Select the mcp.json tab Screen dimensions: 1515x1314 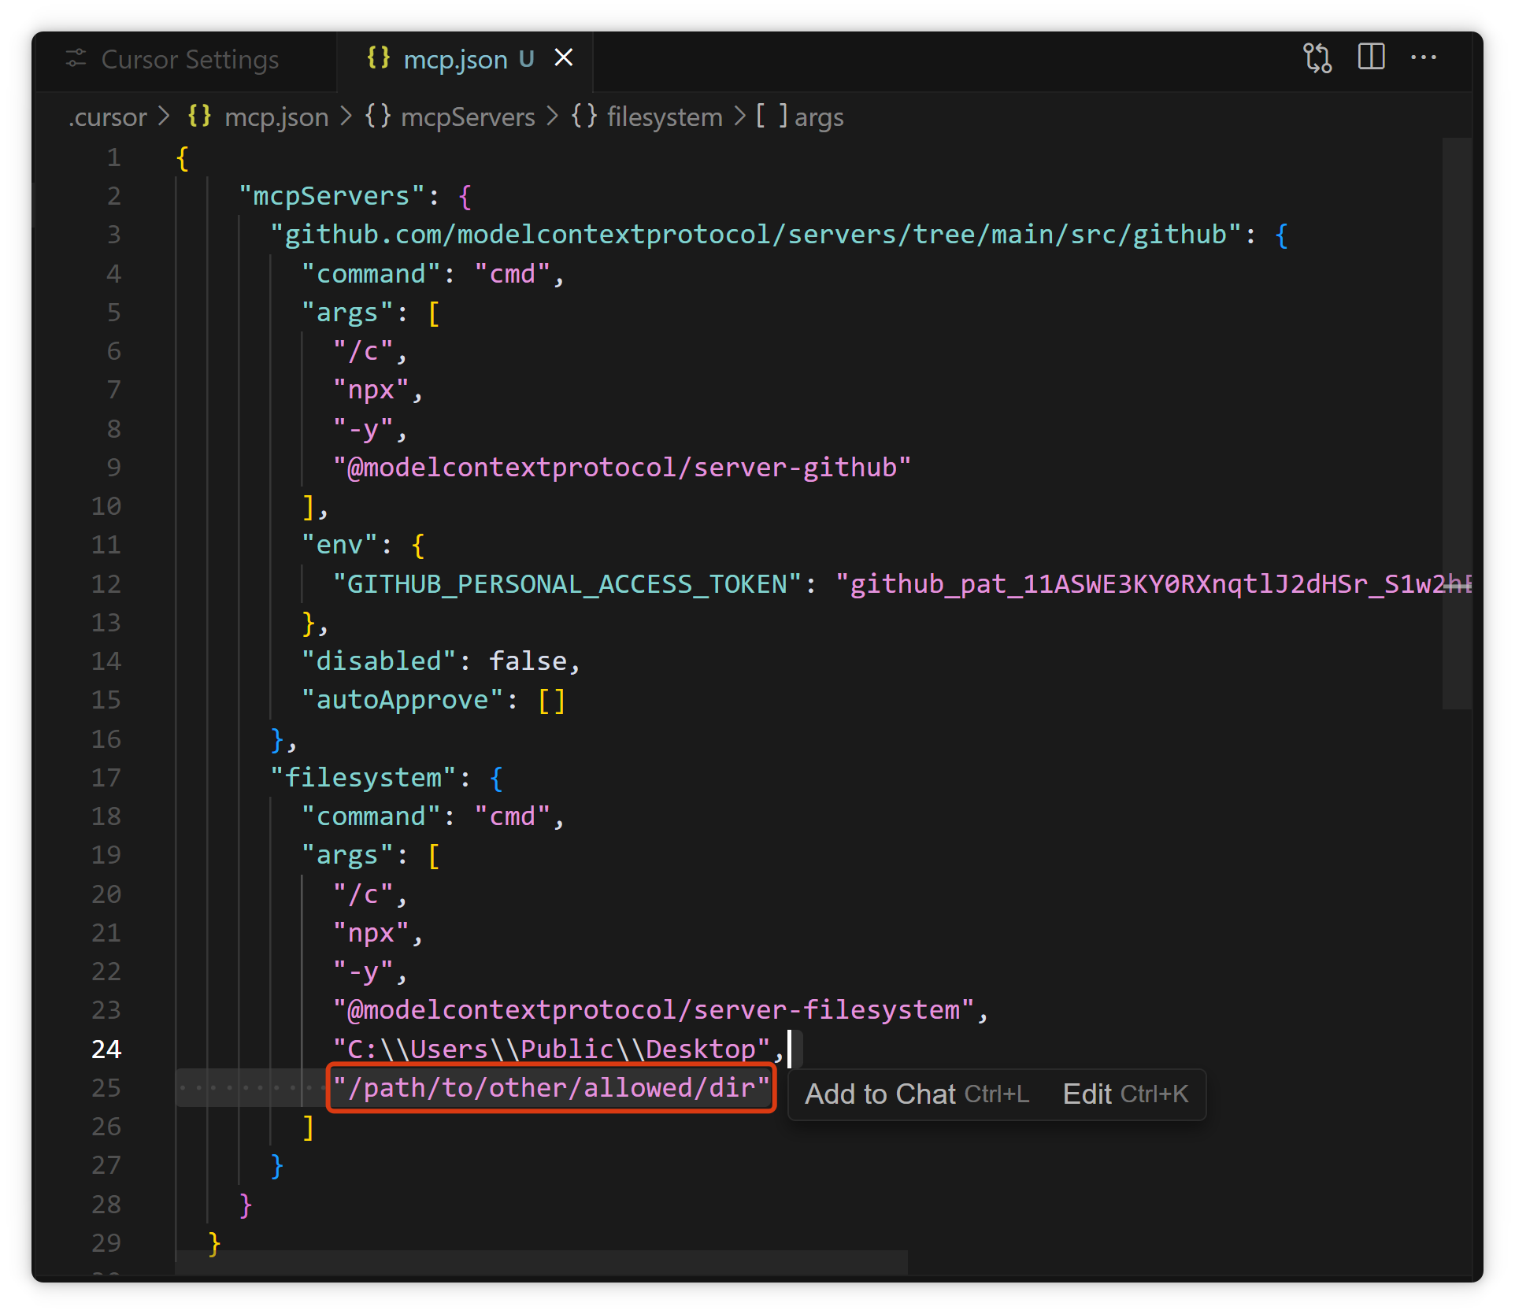pos(455,60)
